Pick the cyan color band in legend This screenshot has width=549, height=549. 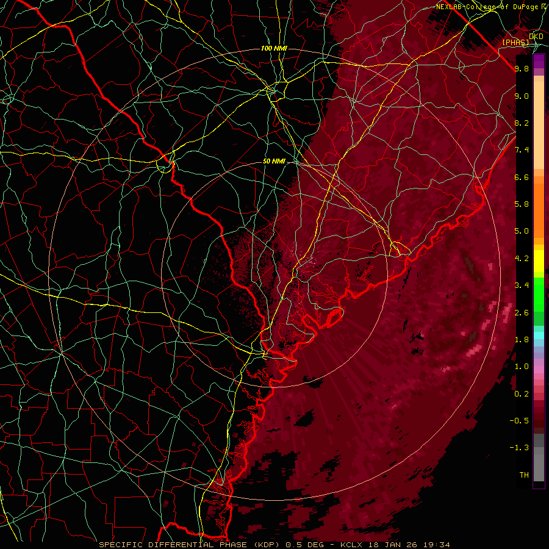point(539,335)
